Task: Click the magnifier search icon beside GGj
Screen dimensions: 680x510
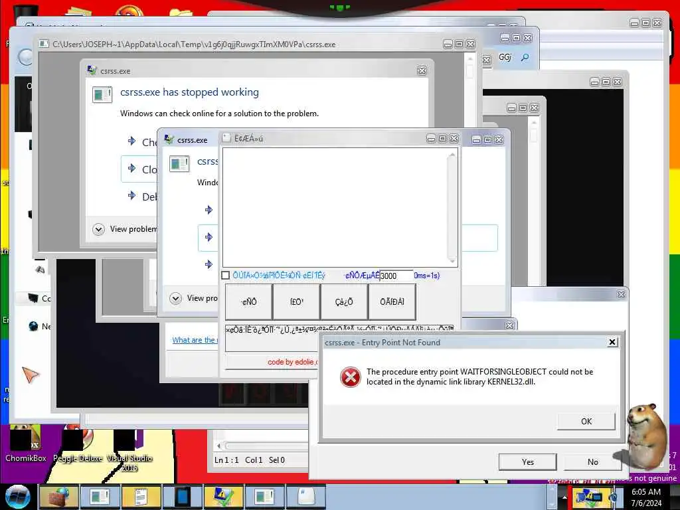Action: [x=525, y=57]
